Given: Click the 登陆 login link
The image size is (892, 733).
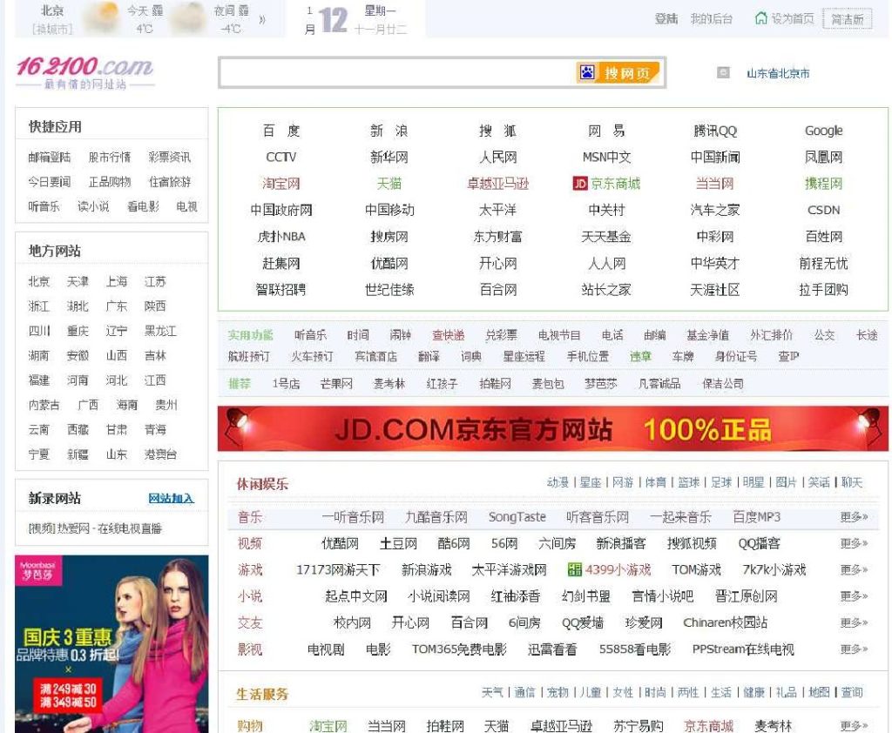Looking at the screenshot, I should 667,18.
